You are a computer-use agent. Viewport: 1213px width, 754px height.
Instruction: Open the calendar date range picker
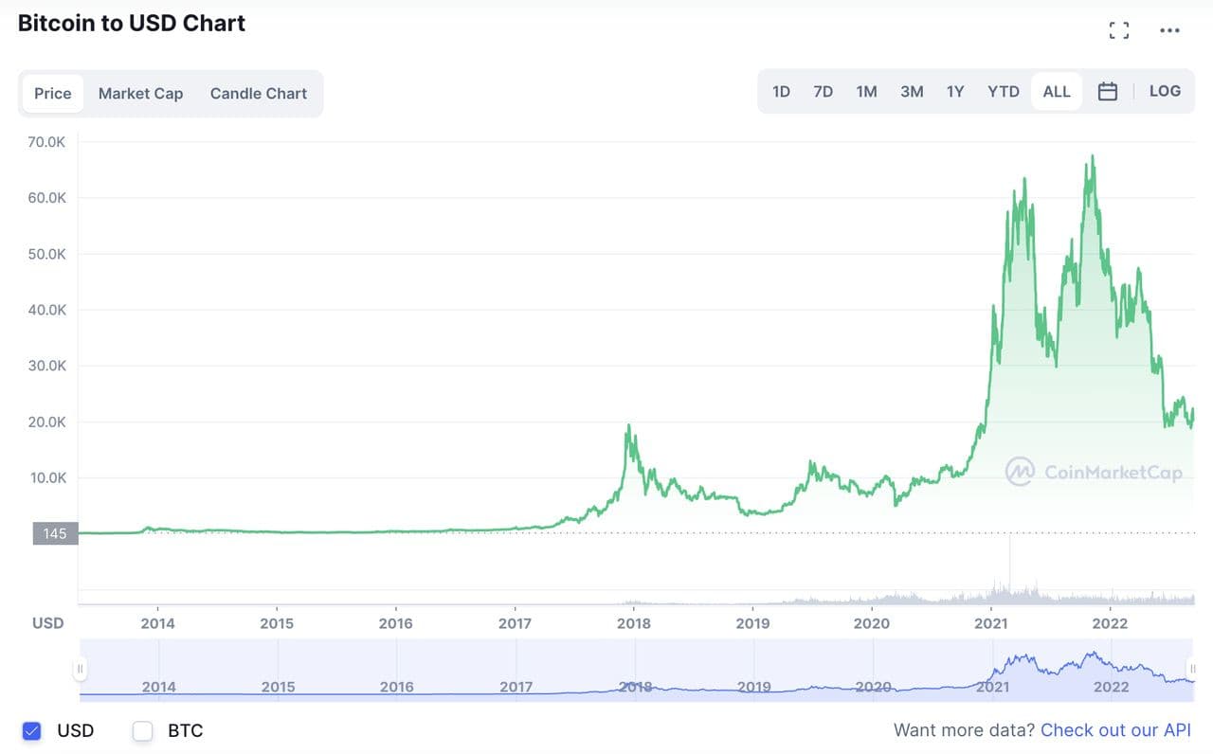coord(1107,92)
